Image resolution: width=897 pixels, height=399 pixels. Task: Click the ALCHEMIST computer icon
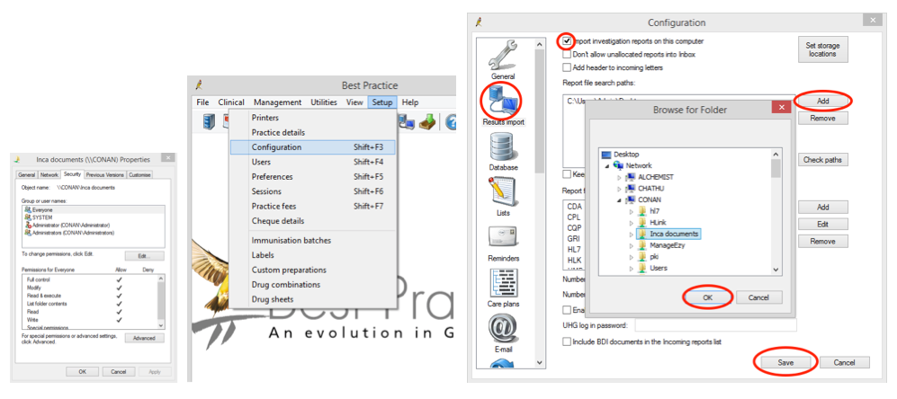pyautogui.click(x=631, y=177)
